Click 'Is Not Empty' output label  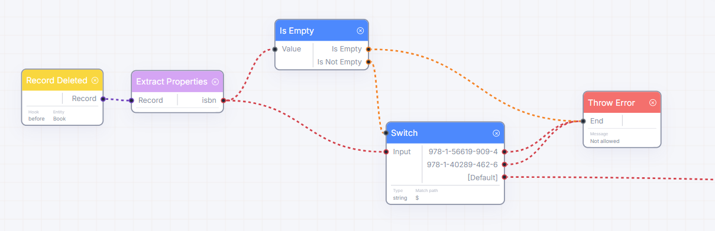pos(339,62)
